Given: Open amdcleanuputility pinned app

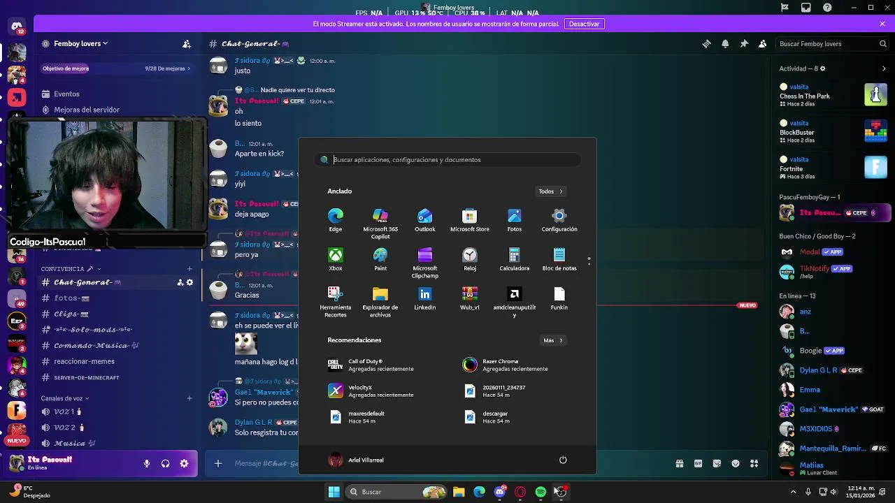Looking at the screenshot, I should pos(515,302).
